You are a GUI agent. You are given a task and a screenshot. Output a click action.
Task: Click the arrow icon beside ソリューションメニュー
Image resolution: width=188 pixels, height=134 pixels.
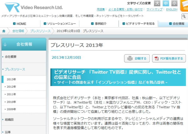pos(45,24)
